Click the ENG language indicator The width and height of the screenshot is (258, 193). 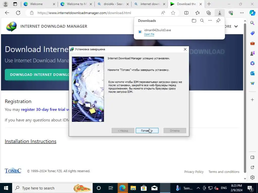pos(224,188)
